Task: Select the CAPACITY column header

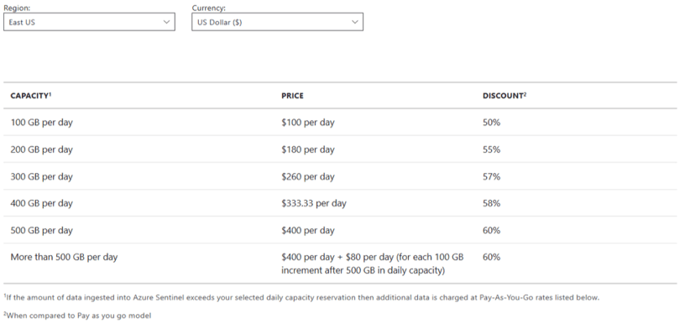Action: 31,96
